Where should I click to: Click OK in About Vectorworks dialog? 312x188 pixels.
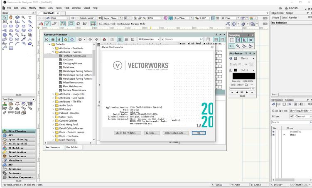(x=199, y=133)
